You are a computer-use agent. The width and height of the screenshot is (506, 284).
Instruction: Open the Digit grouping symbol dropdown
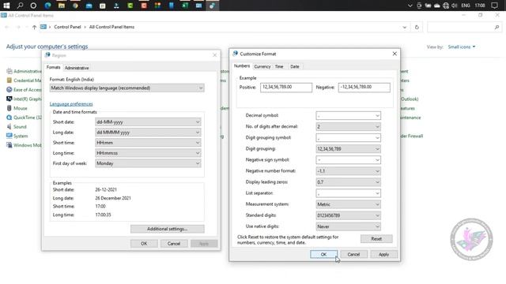click(348, 138)
